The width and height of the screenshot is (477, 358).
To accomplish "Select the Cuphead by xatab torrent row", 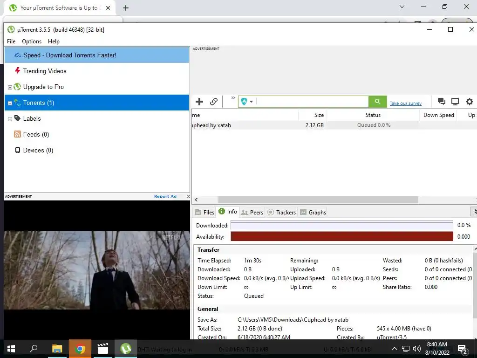I will tap(334, 125).
